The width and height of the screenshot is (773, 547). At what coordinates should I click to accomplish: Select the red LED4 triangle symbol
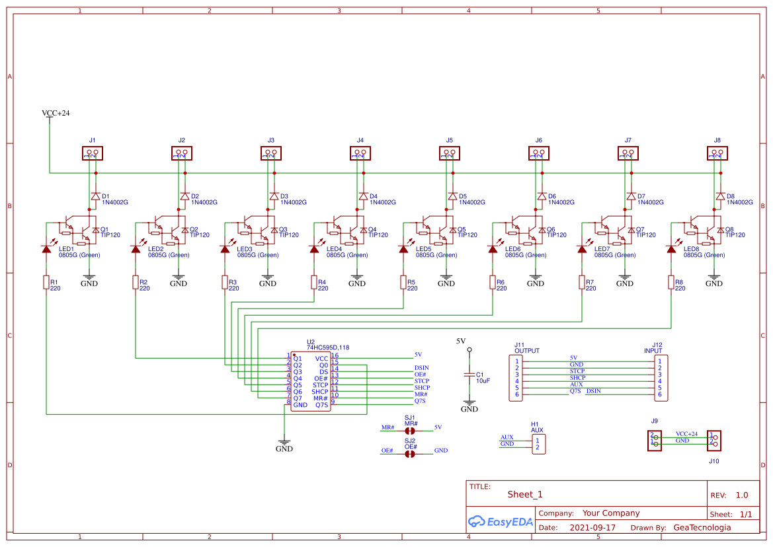315,249
